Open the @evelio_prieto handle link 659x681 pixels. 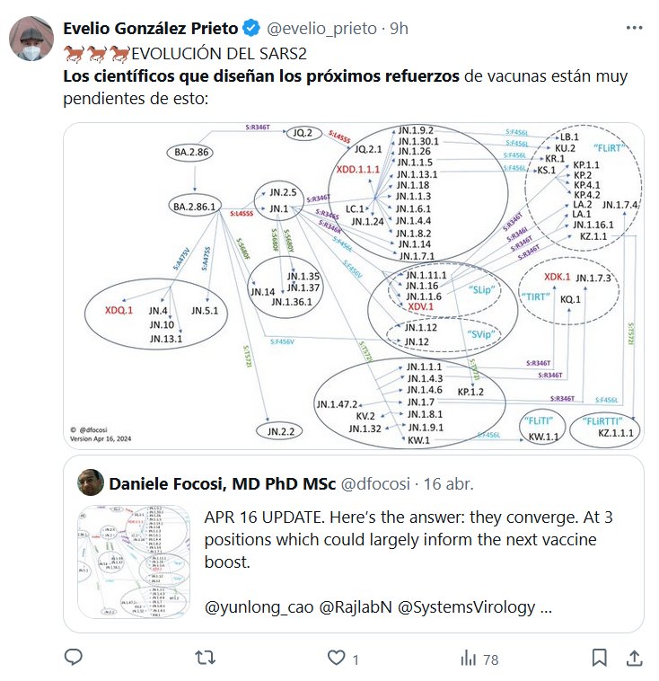click(321, 29)
